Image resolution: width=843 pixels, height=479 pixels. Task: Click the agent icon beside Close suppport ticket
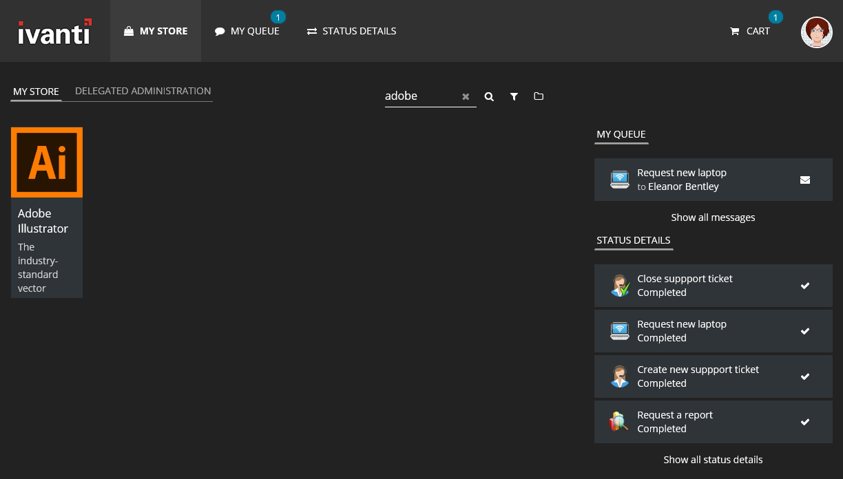[620, 286]
